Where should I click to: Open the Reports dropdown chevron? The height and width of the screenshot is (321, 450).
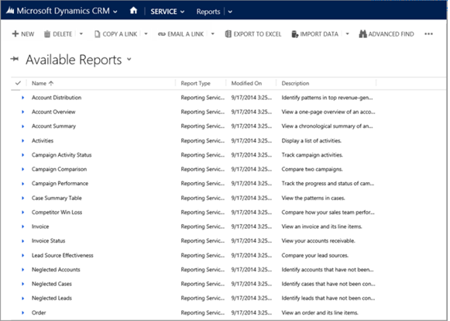coord(230,12)
